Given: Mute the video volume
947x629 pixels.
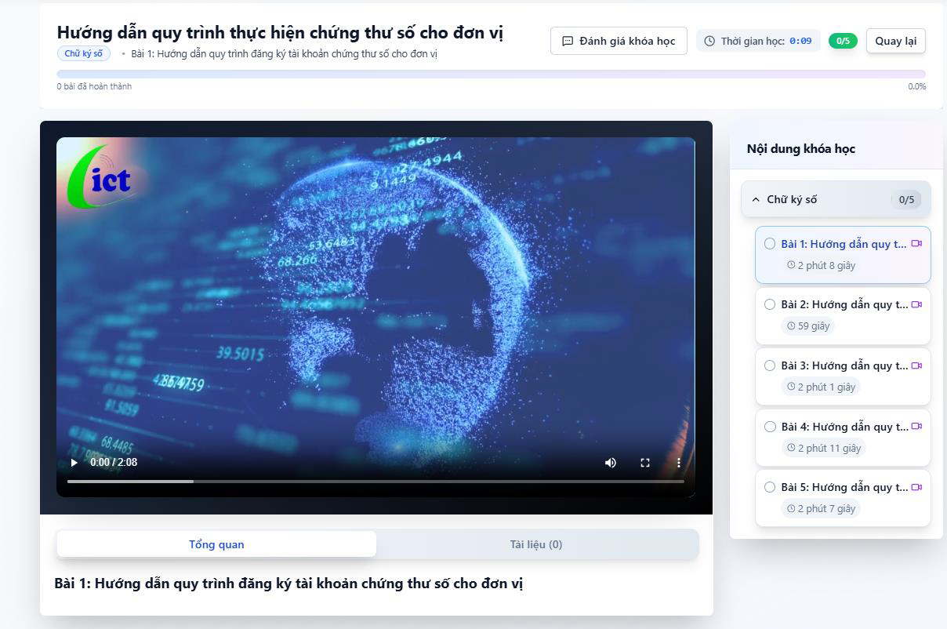Looking at the screenshot, I should (x=611, y=463).
